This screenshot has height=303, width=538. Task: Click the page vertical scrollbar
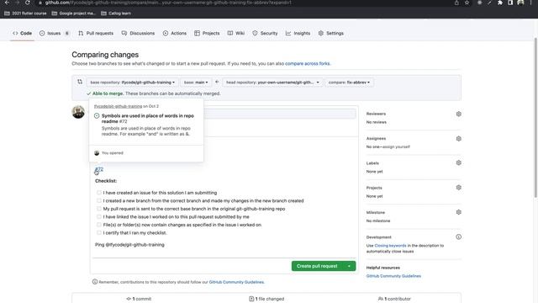[x=535, y=117]
